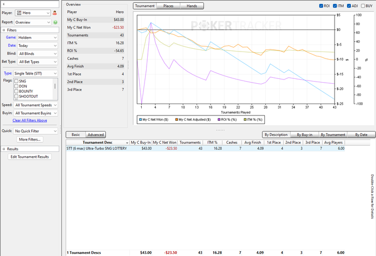
Task: Click the My C Net Adjusted legend swatch
Action: click(x=177, y=119)
